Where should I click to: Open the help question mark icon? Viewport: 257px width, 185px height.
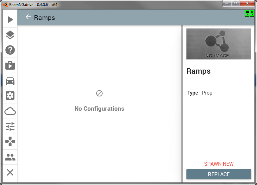tap(10, 50)
